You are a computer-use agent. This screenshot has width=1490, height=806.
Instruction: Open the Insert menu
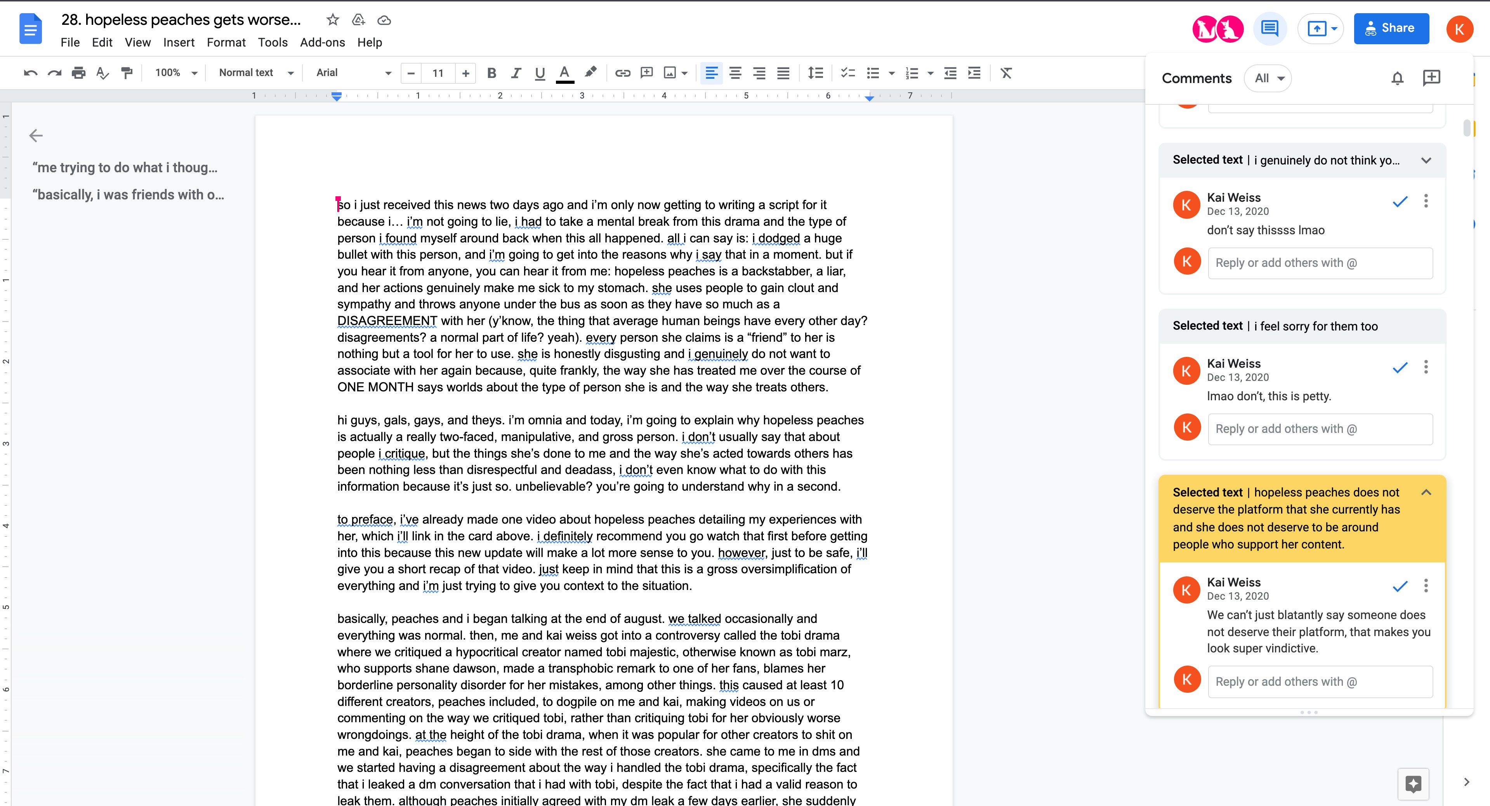179,42
